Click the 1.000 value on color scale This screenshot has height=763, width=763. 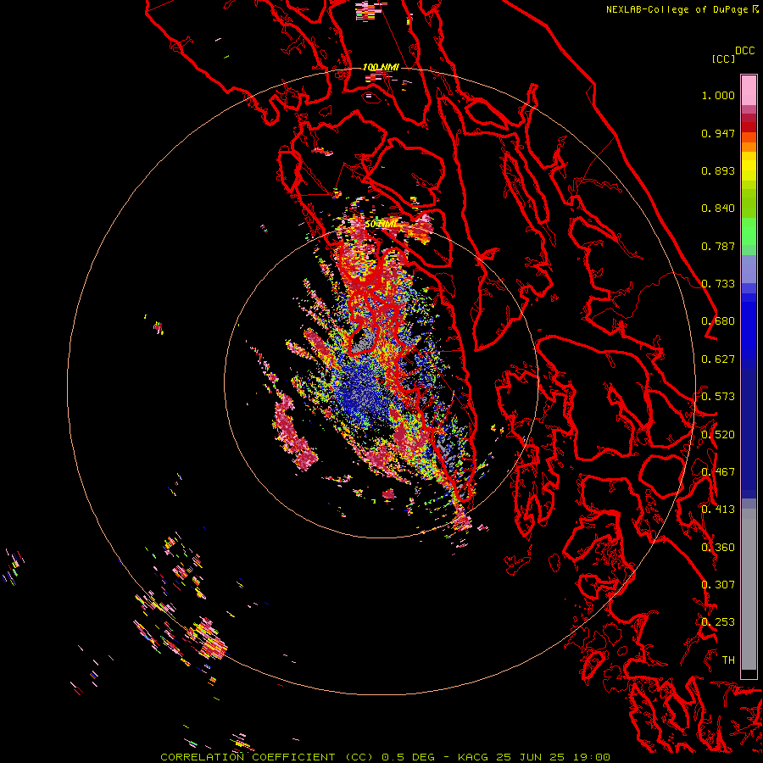[x=718, y=95]
